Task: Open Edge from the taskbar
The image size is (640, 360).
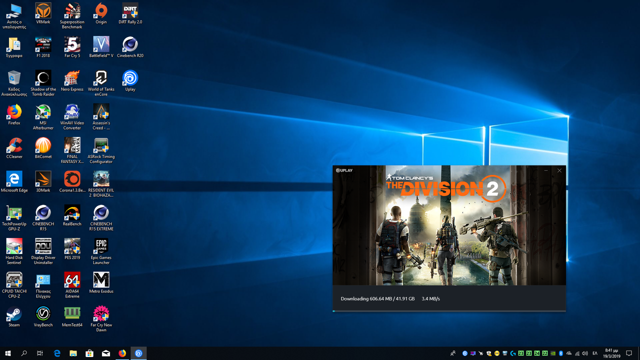Action: tap(57, 353)
